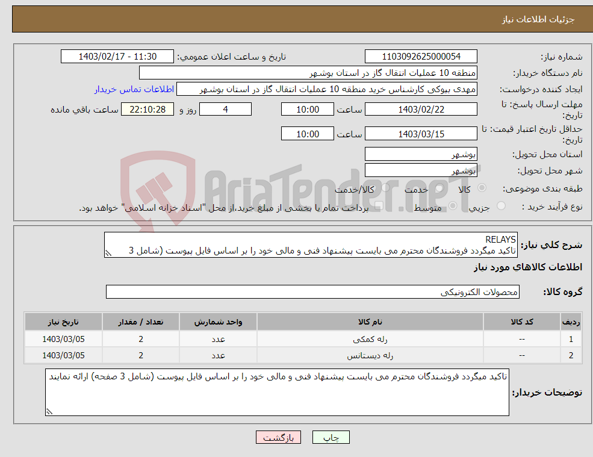The height and width of the screenshot is (457, 593).
Task: Click the quantity cell of رله کمکی row
Action: tap(141, 340)
